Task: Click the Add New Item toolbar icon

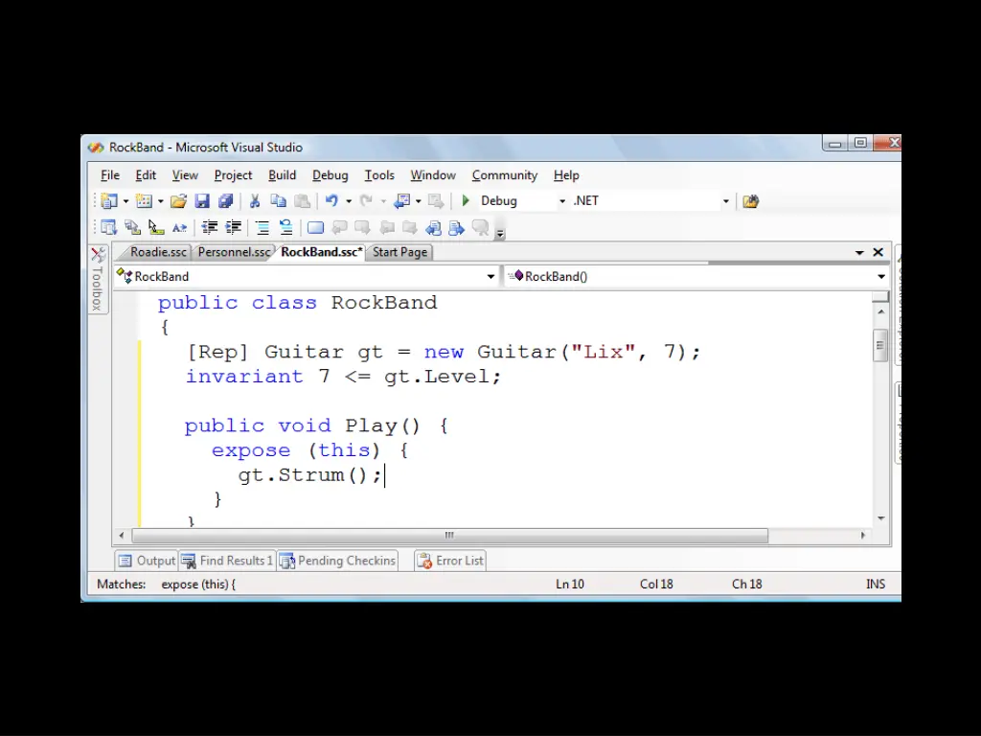Action: (x=144, y=201)
